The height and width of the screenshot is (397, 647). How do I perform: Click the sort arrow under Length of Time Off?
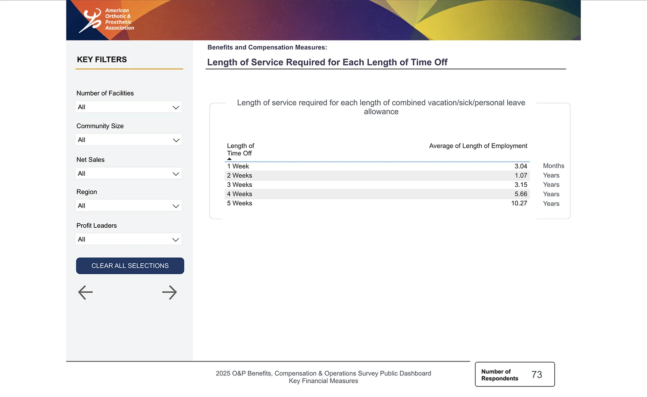229,159
